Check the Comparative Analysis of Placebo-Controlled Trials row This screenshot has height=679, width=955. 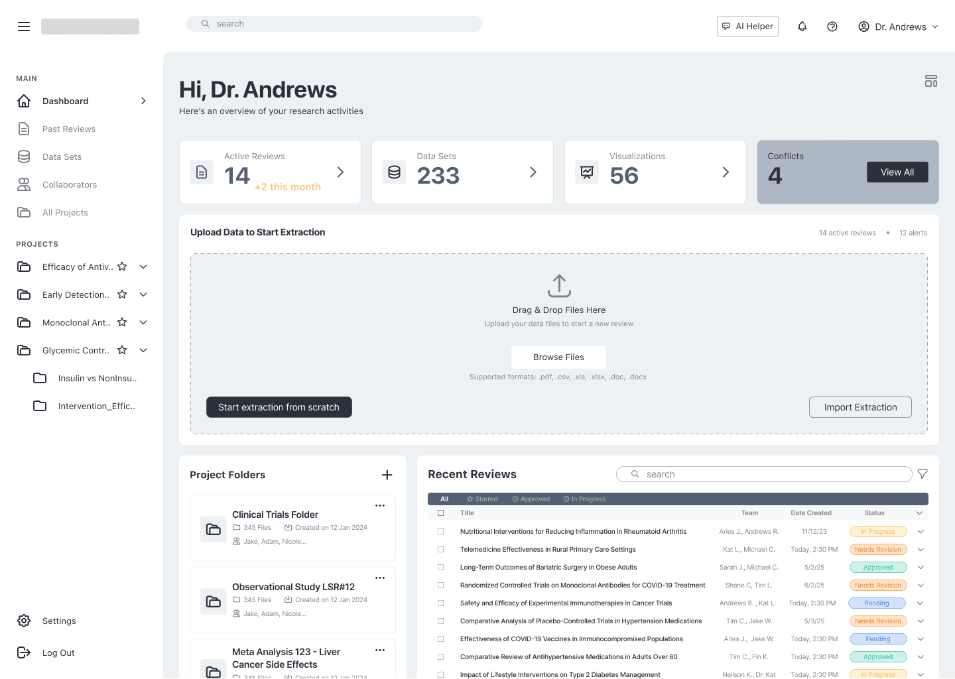point(440,621)
